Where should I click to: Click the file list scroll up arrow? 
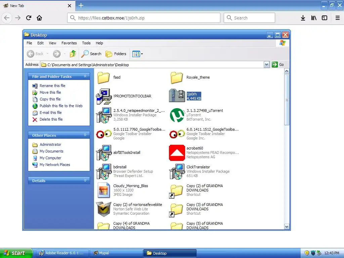pos(287,71)
